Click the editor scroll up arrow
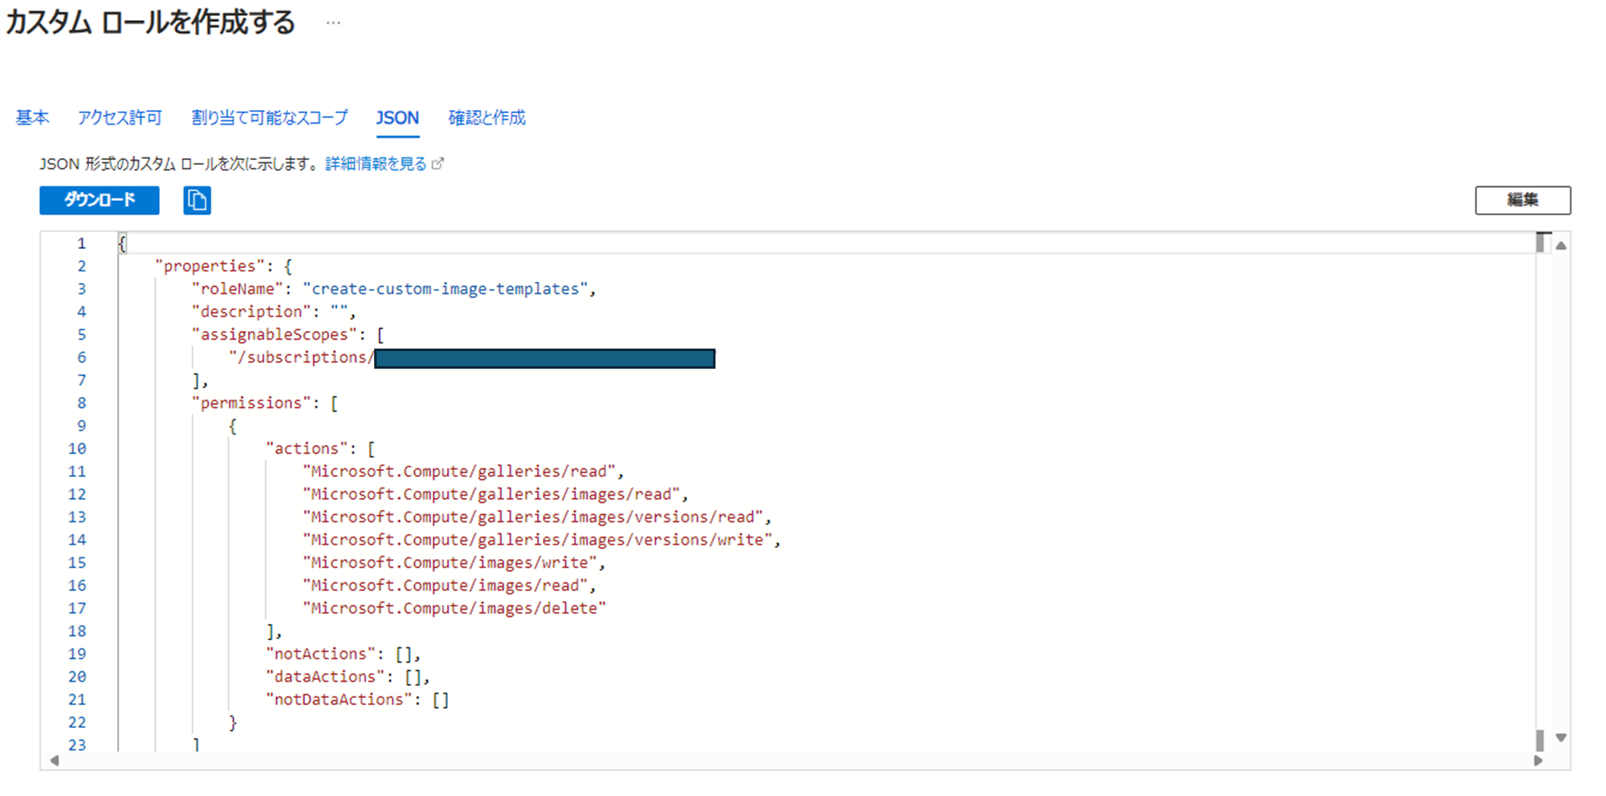Viewport: 1606px width, 796px height. coord(1561,246)
